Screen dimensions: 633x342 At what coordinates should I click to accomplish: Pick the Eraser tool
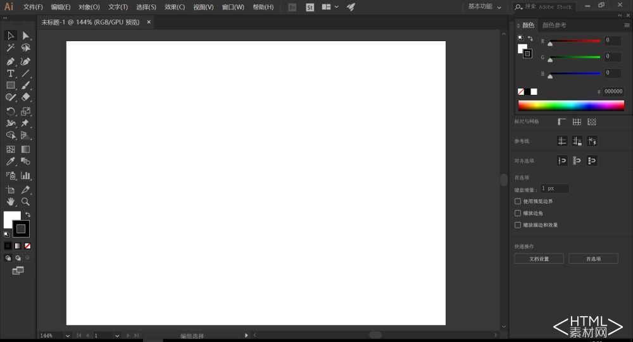tap(25, 97)
